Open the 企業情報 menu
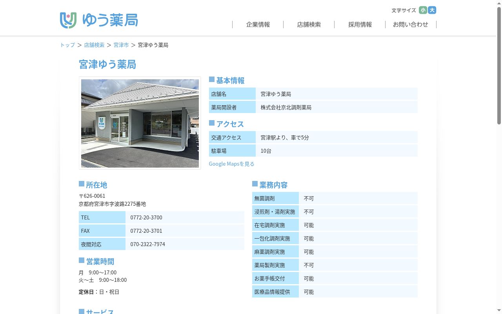Screen dimensions: 502x314 coord(258,24)
